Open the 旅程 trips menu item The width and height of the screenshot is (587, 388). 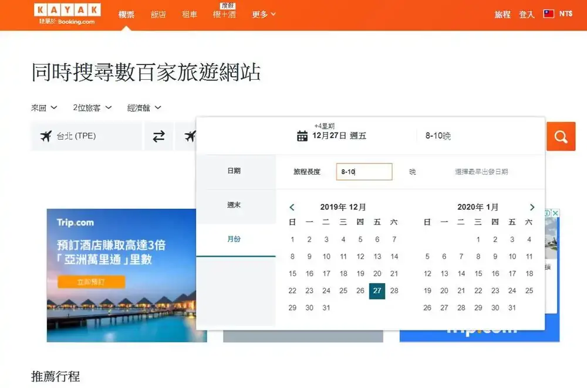tap(502, 13)
